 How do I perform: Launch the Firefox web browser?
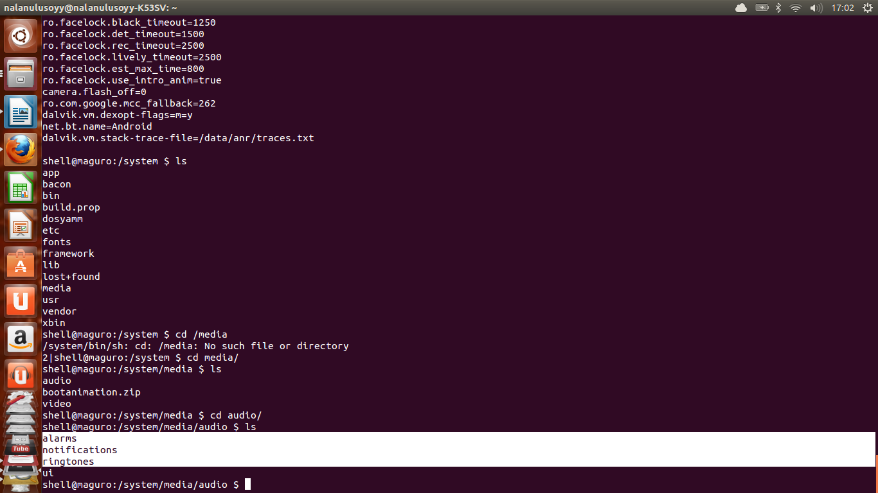(21, 150)
